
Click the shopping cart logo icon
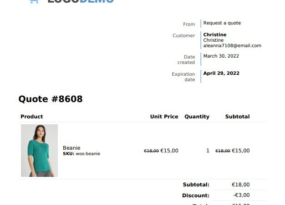[x=33, y=1]
